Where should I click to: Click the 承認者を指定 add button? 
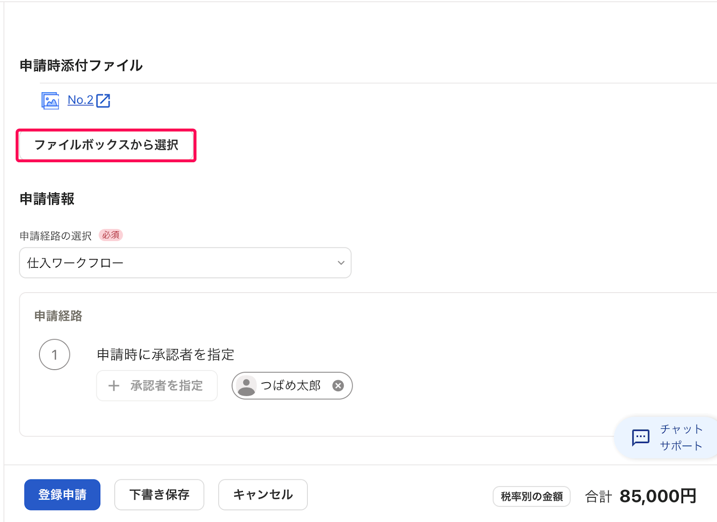coord(157,385)
